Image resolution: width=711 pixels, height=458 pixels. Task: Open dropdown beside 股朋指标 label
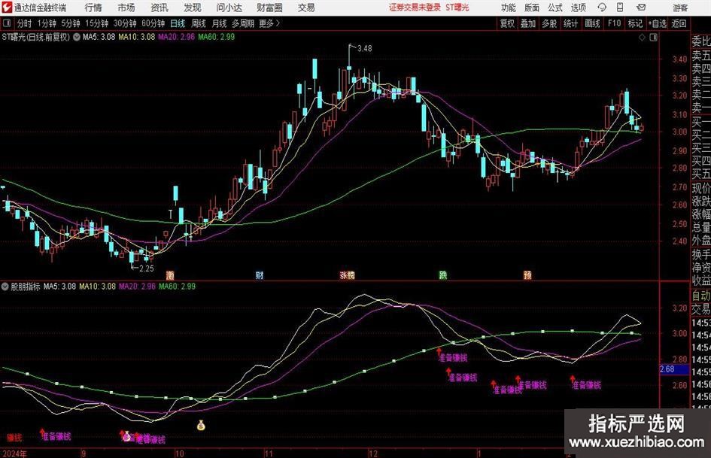(5, 287)
